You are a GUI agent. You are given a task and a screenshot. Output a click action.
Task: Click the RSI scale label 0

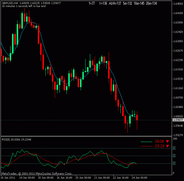point(173,173)
